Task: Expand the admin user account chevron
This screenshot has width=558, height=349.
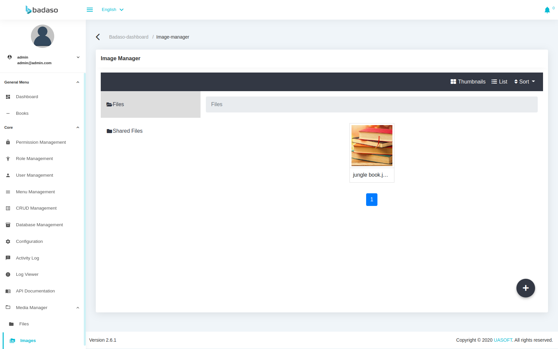Action: (78, 57)
